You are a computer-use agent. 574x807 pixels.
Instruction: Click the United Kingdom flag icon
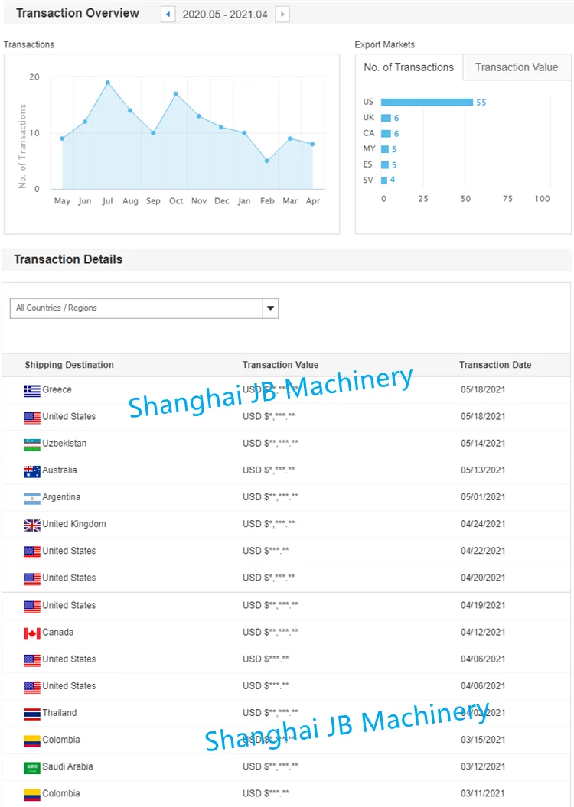coord(32,525)
